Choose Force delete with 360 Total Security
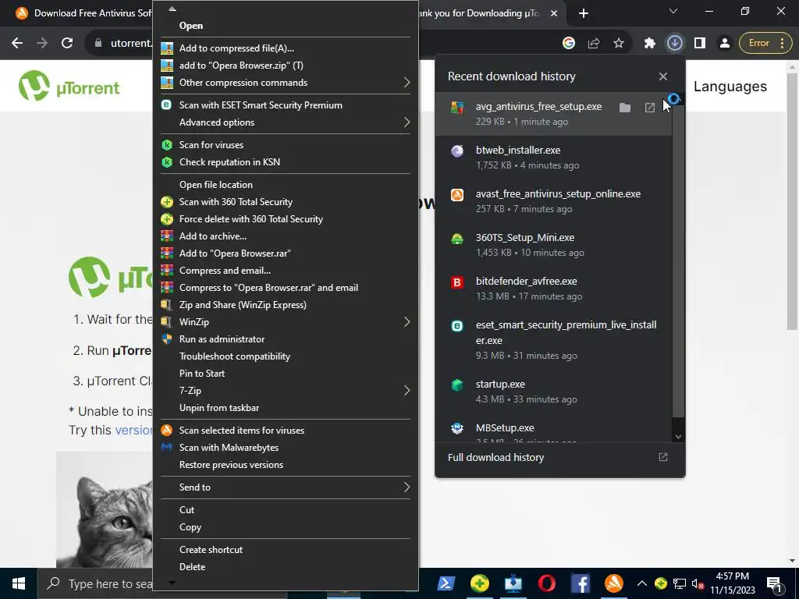Screen dimensions: 799x599 tap(286, 219)
